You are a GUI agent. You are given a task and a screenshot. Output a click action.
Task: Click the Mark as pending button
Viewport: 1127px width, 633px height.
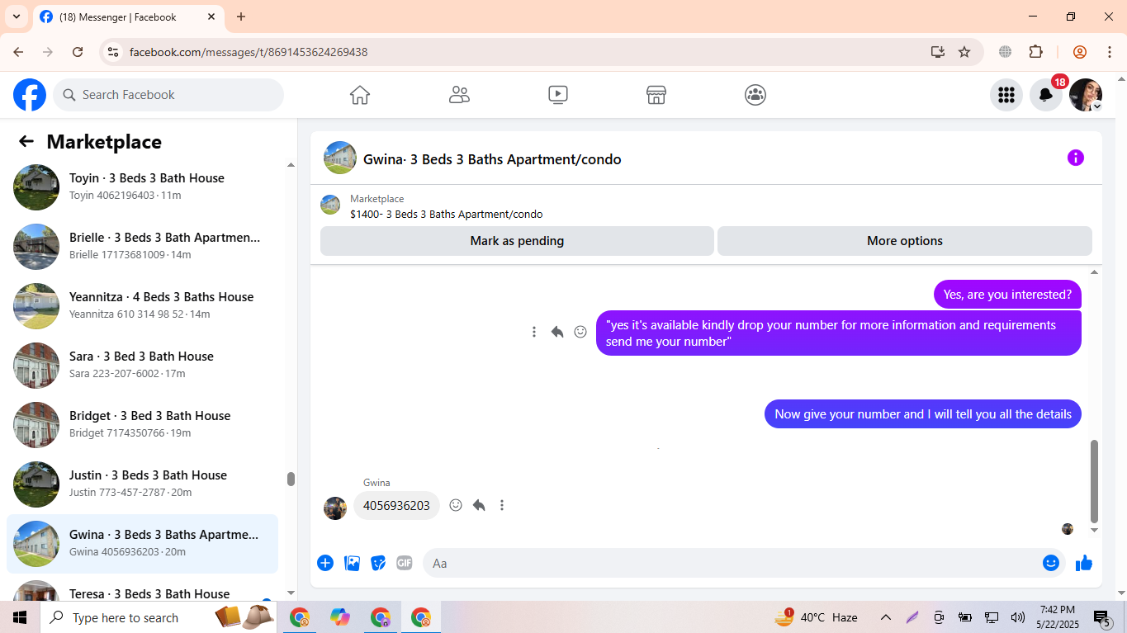[x=517, y=241]
